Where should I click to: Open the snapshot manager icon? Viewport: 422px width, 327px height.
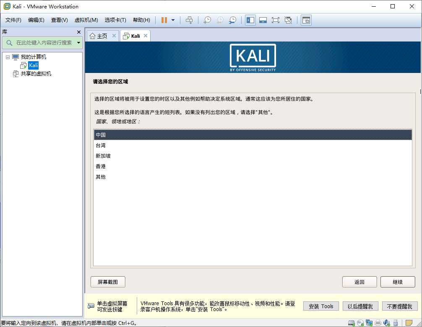pos(232,20)
